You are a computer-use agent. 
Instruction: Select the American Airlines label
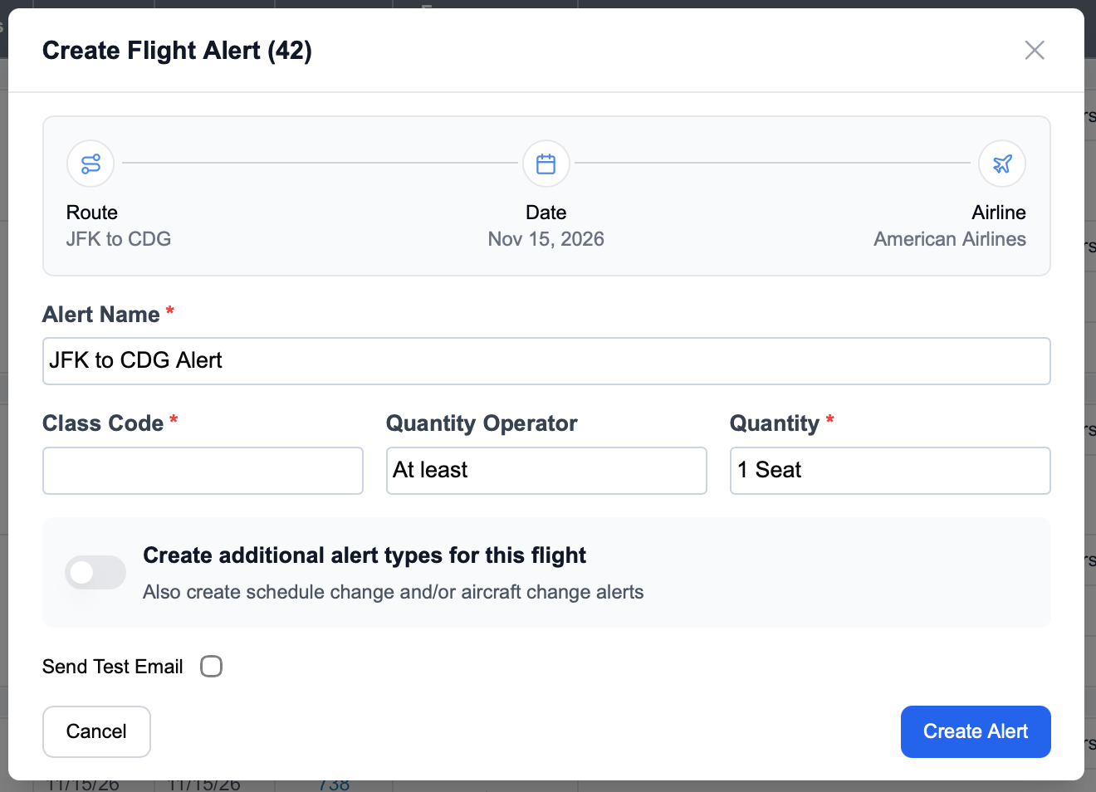point(949,239)
